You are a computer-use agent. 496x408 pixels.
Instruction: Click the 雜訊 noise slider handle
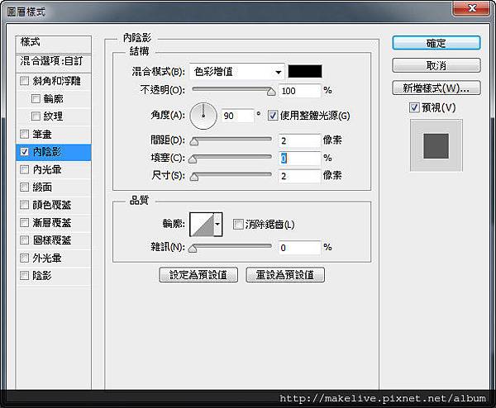(x=193, y=249)
